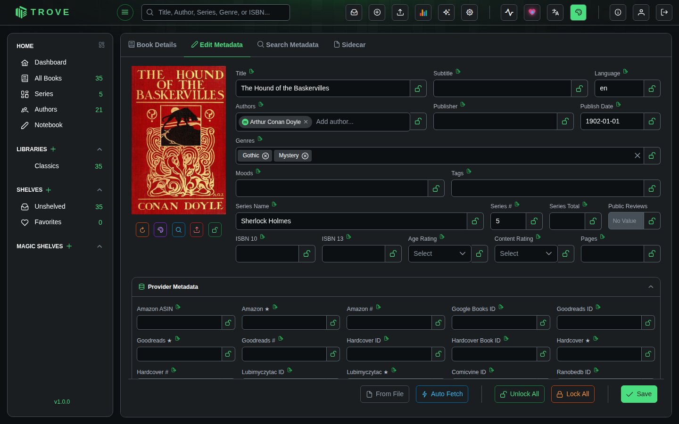
Task: Click the activity pulse icon
Action: click(x=509, y=12)
